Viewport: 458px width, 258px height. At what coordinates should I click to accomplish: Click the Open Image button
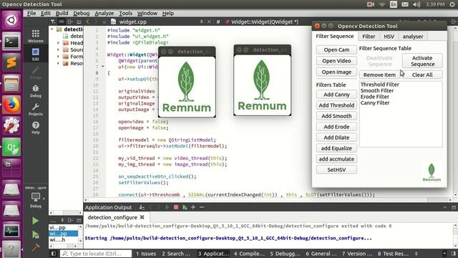pyautogui.click(x=336, y=72)
